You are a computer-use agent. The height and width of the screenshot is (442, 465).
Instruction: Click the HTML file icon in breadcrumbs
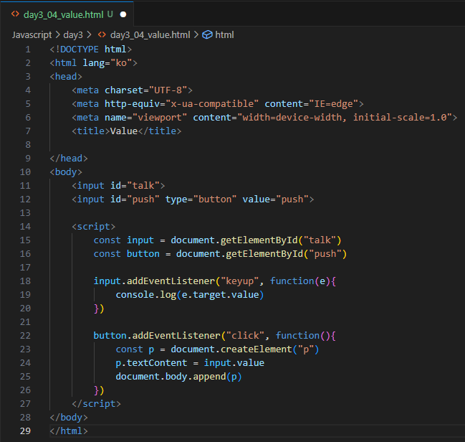pyautogui.click(x=102, y=34)
